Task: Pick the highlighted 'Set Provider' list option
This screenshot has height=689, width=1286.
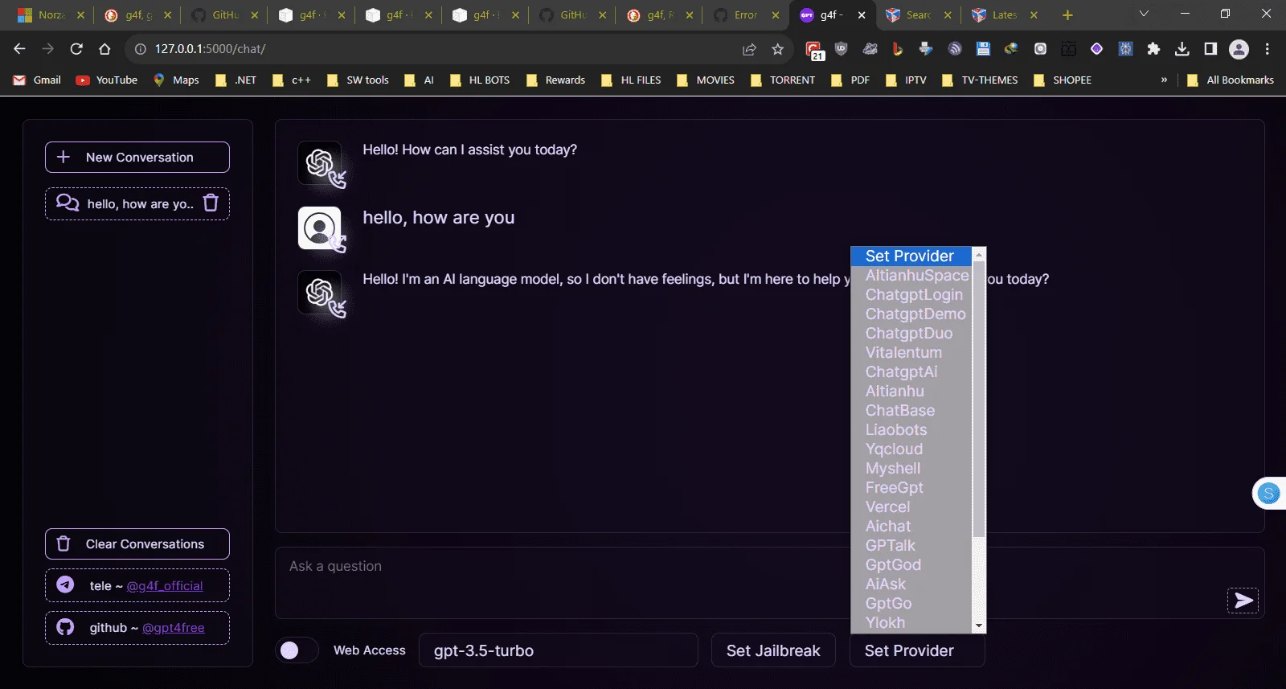Action: pyautogui.click(x=911, y=256)
